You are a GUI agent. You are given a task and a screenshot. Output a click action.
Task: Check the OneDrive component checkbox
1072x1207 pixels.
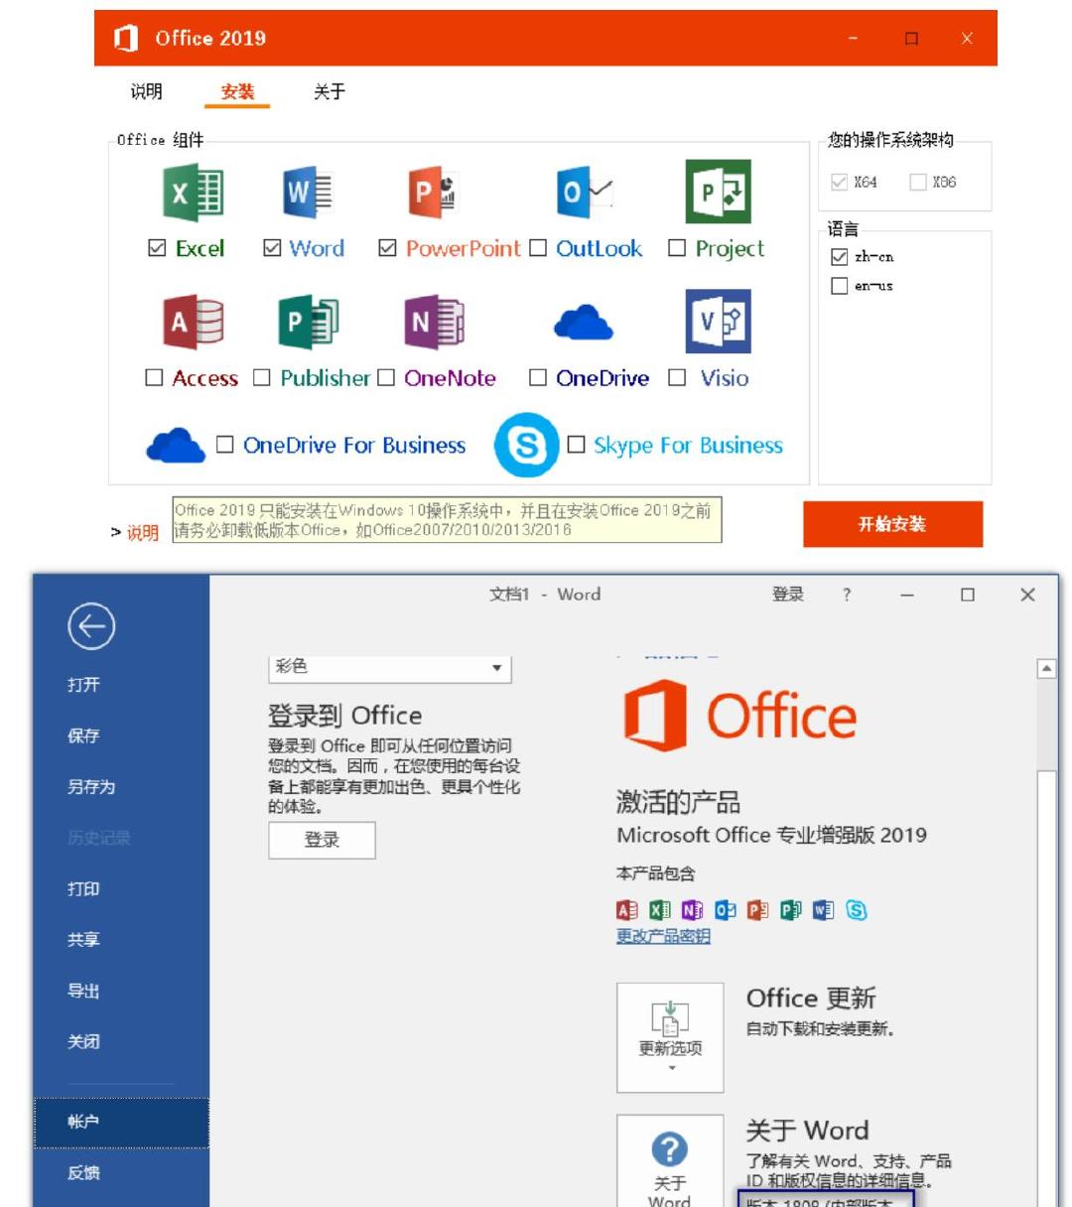point(538,377)
